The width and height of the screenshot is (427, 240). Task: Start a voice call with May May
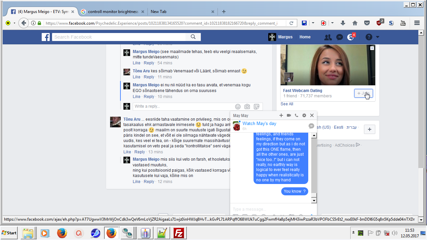[x=297, y=115]
